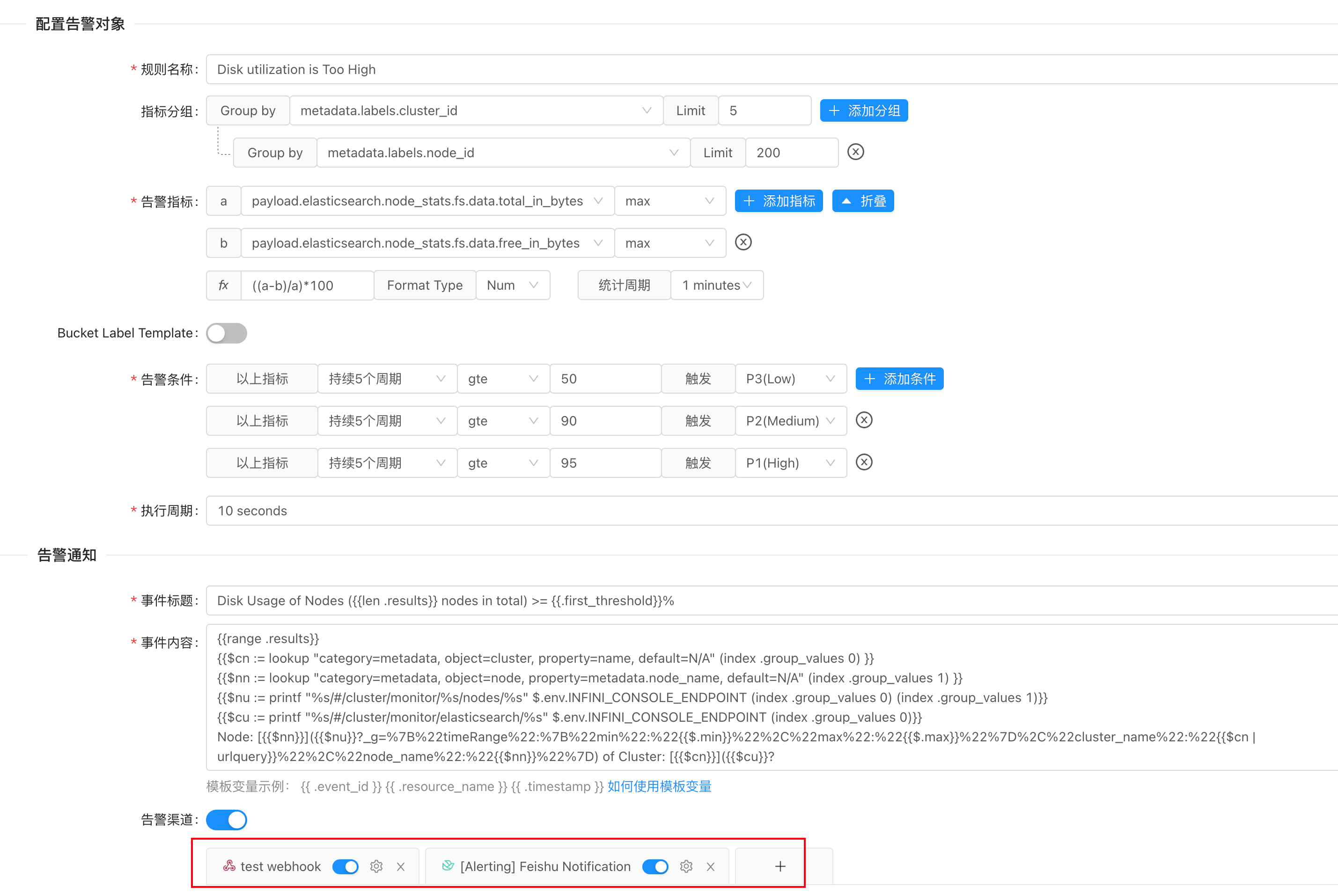Edit the Limit value 200 field
Screen dimensions: 1338x893
pyautogui.click(x=792, y=153)
